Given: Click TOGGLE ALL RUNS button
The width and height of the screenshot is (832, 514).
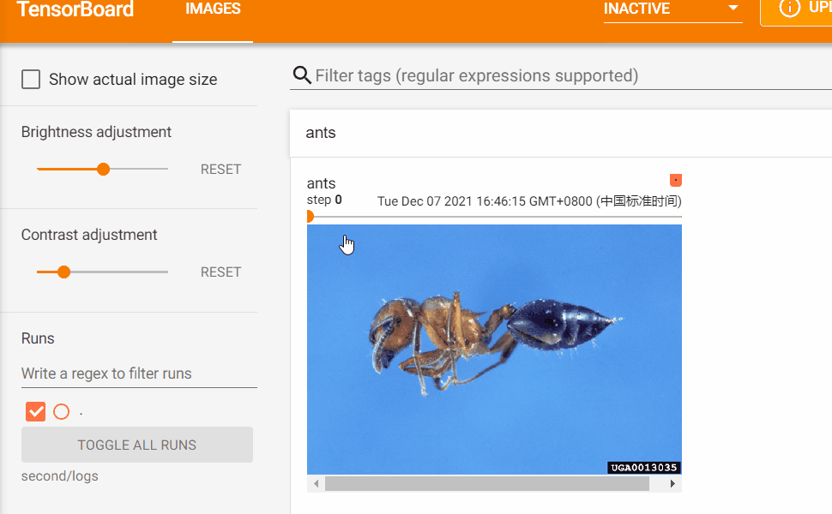Looking at the screenshot, I should 137,445.
